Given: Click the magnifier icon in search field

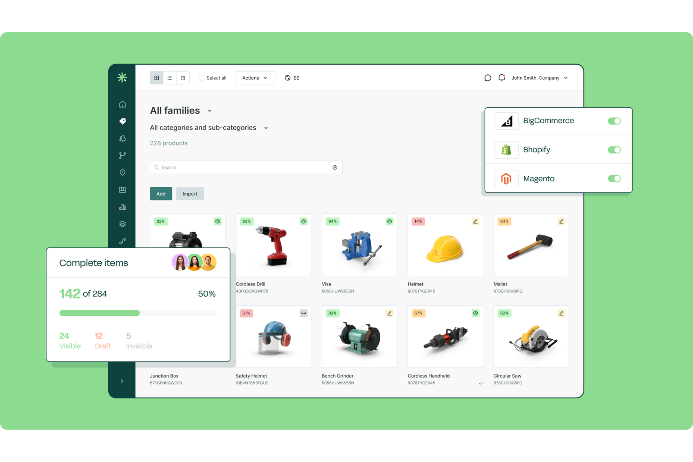Looking at the screenshot, I should coord(156,168).
